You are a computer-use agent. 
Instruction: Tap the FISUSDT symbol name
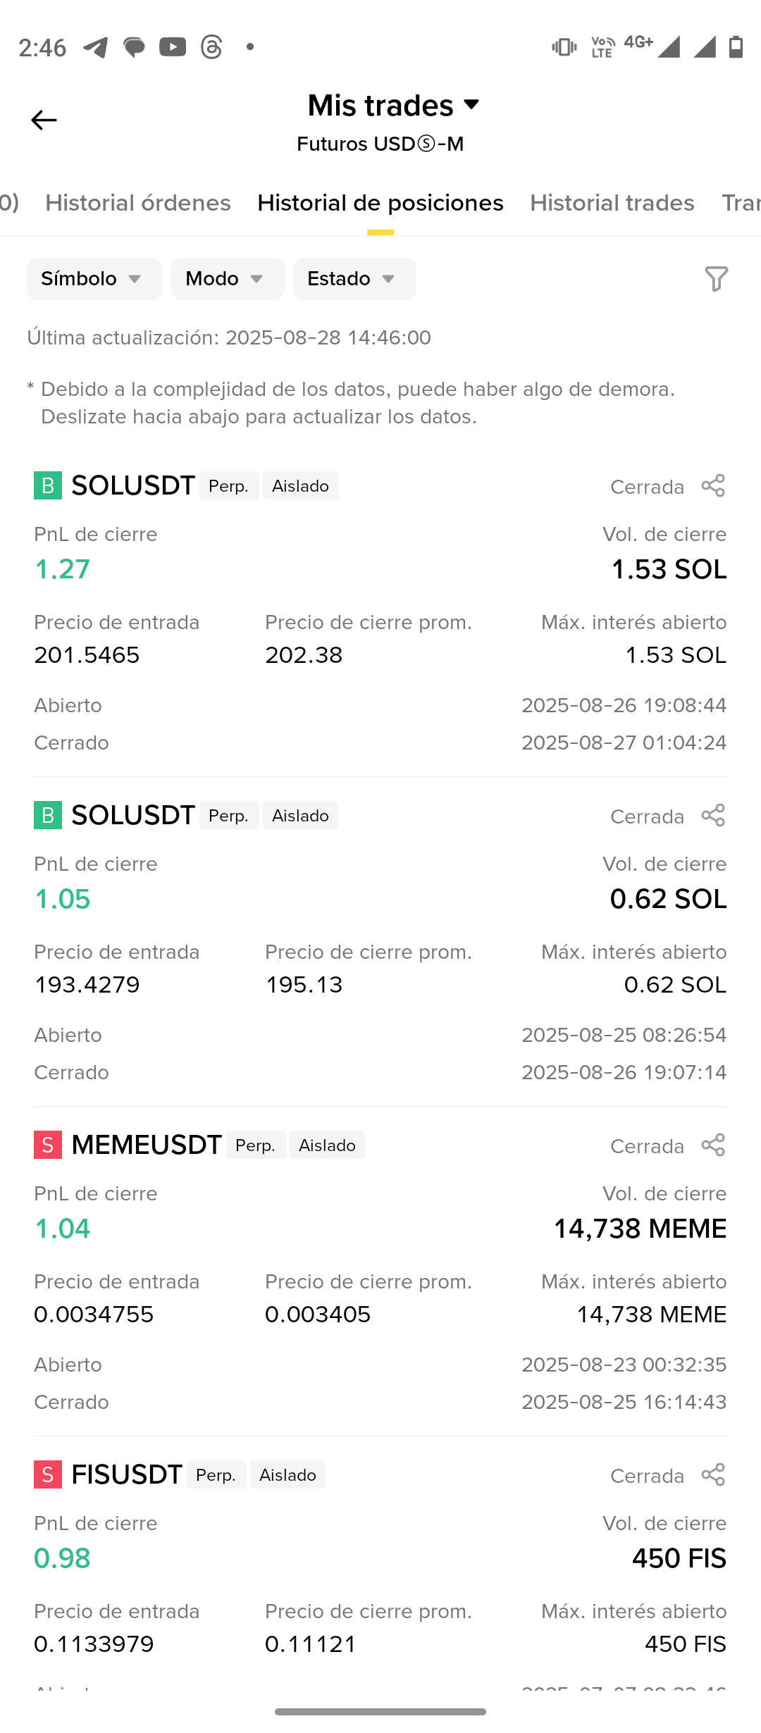coord(127,1474)
